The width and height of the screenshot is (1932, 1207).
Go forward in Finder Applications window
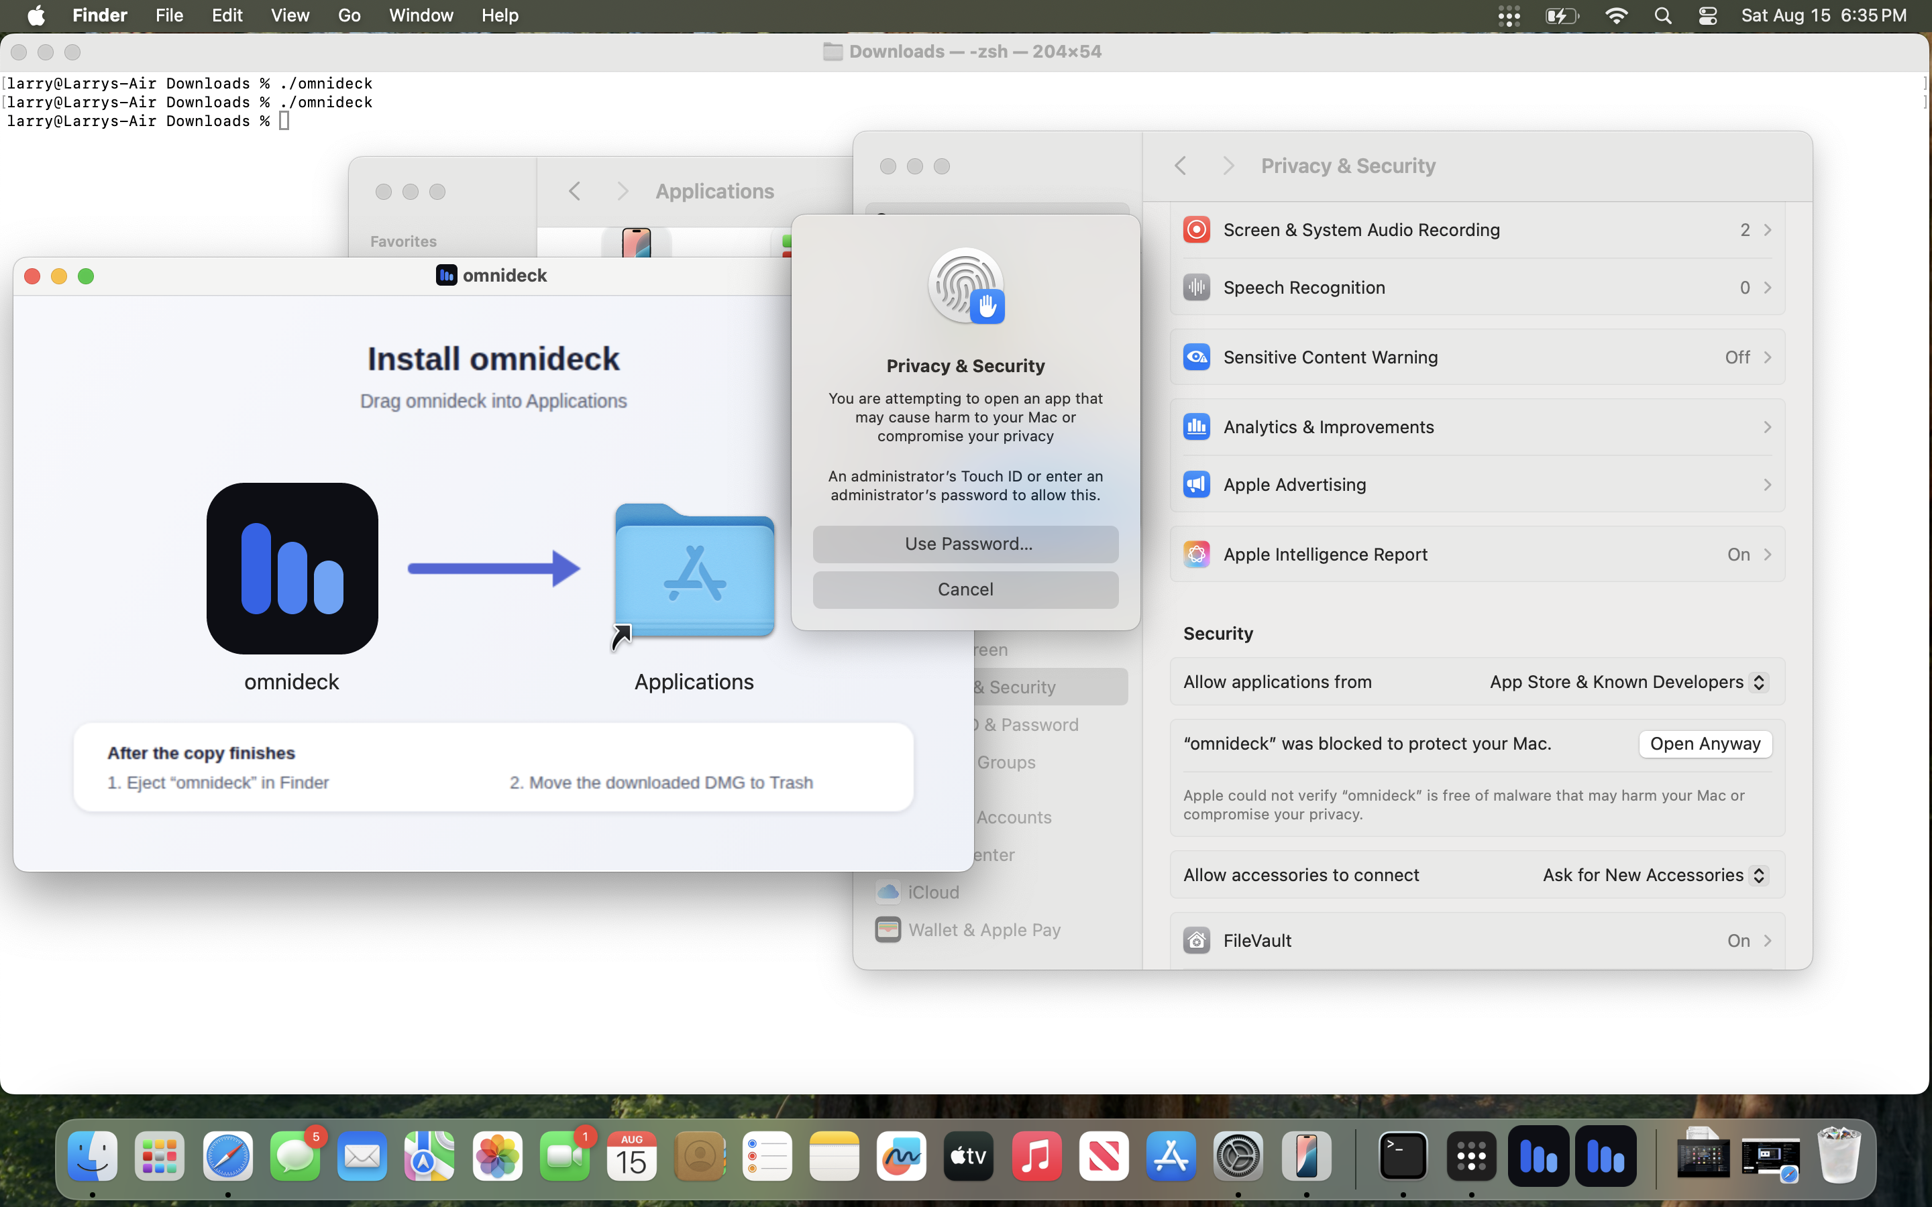click(x=623, y=191)
